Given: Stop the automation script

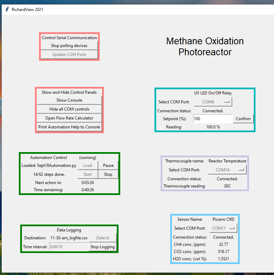Looking at the screenshot, I should [x=108, y=174].
